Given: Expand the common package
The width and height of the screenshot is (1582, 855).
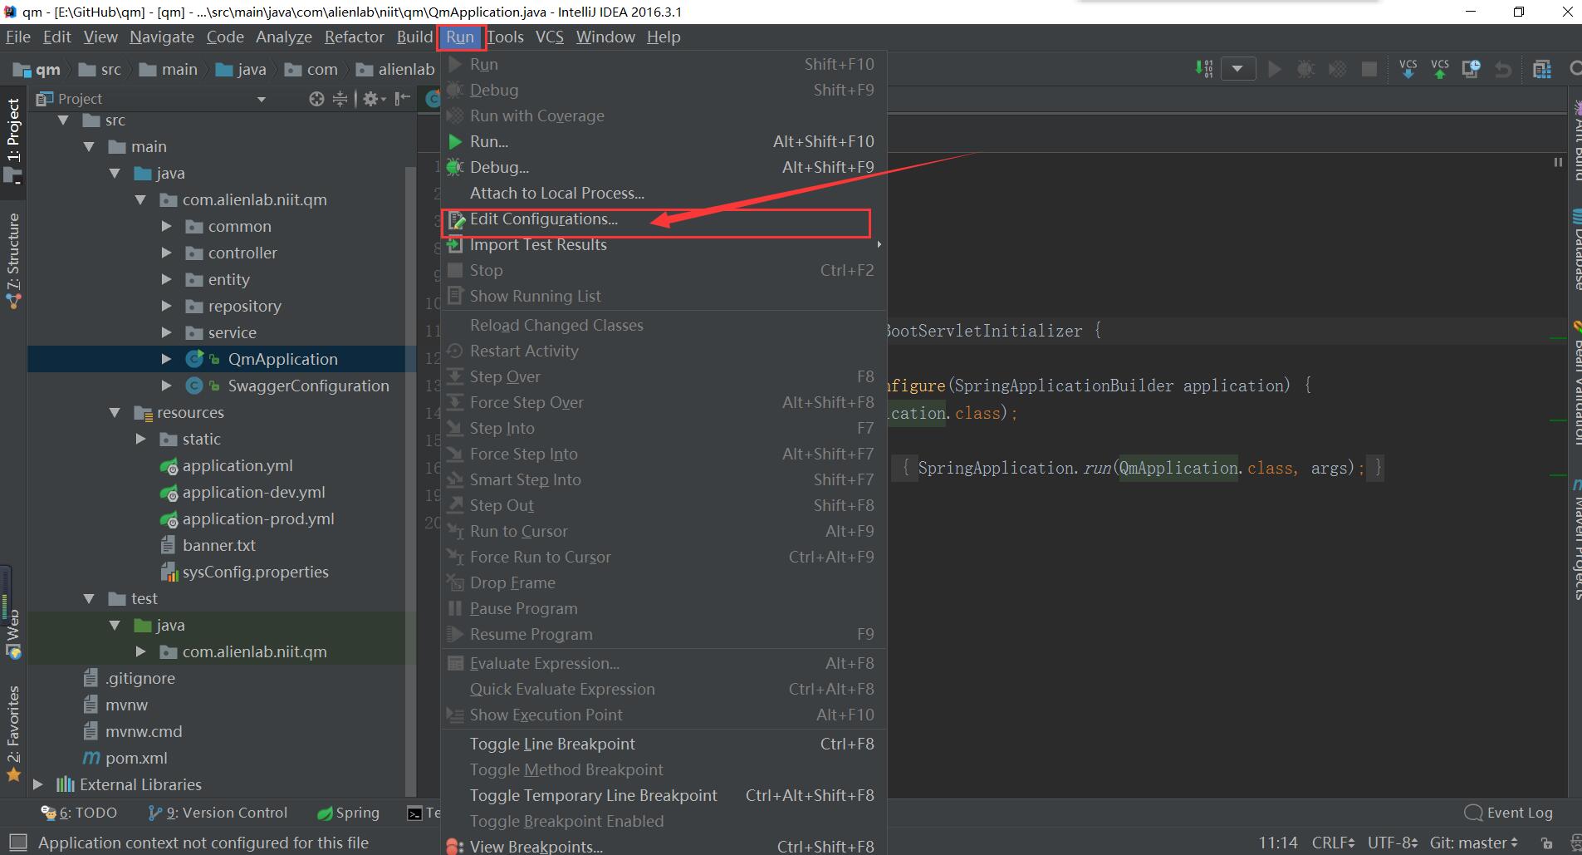Looking at the screenshot, I should click(x=166, y=227).
